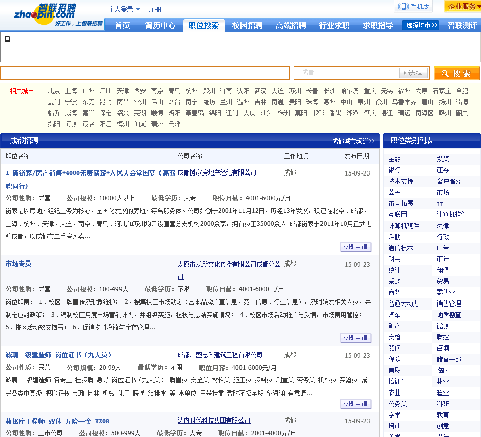Click the 发布日期 column header
Screen dimensions: 481x437
coord(356,156)
